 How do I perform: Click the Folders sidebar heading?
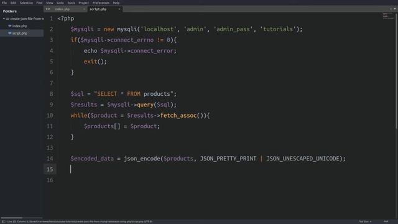point(10,11)
